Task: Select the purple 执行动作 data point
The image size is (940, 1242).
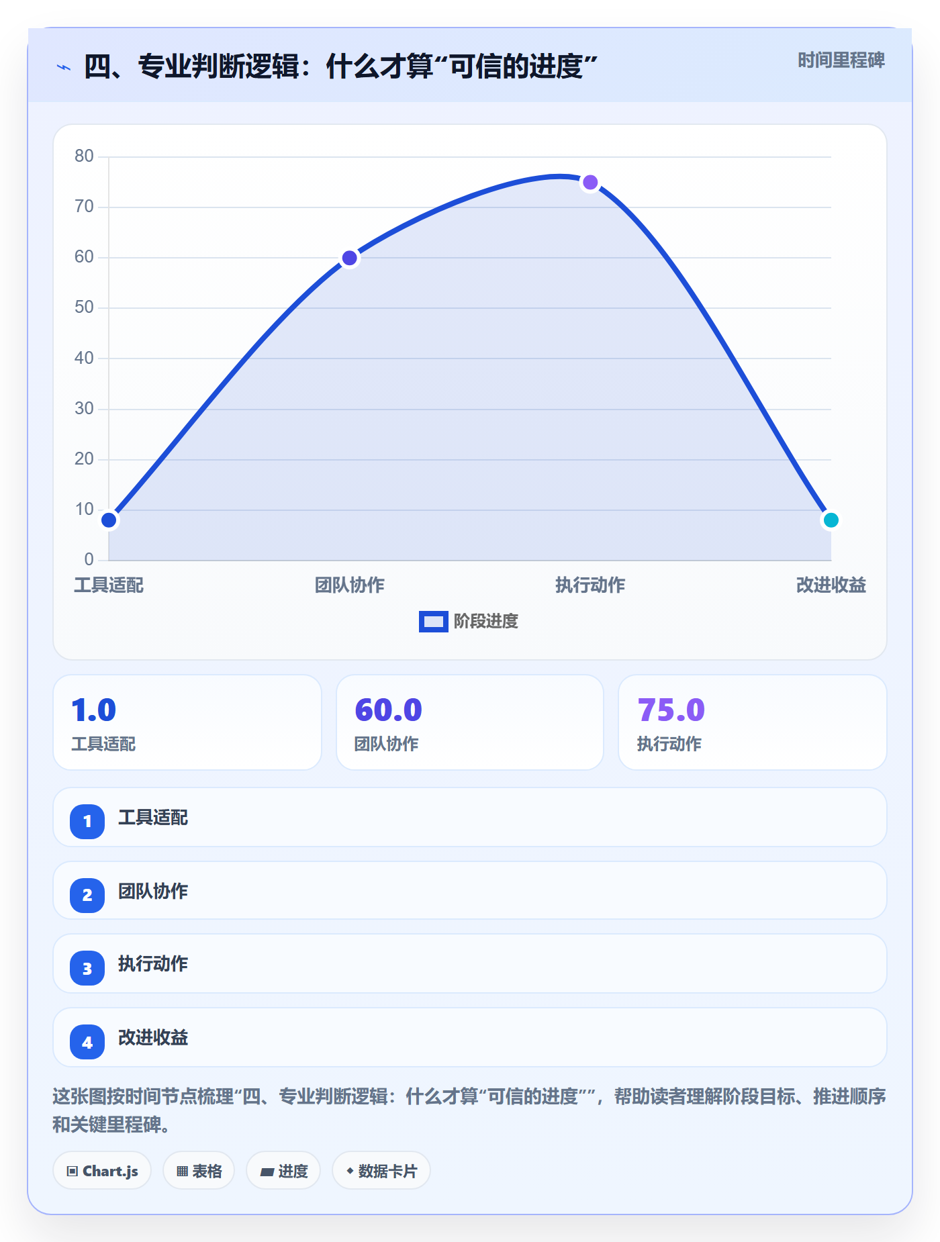Action: point(590,182)
